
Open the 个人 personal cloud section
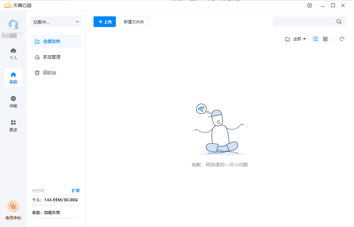point(13,54)
